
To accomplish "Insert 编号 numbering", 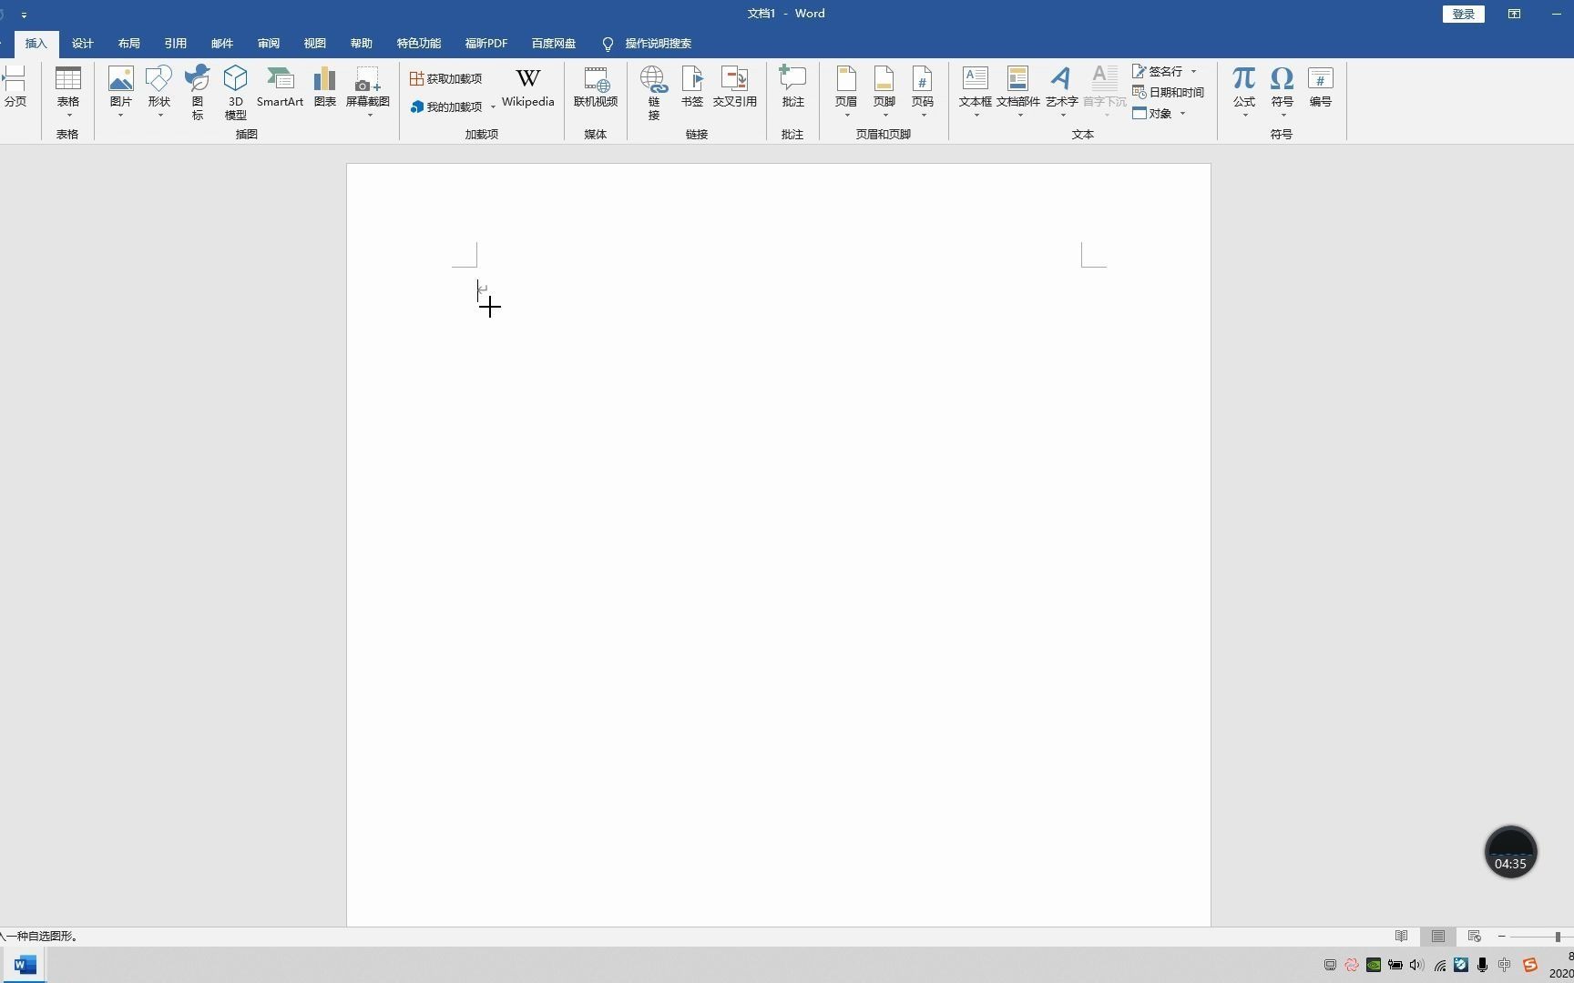I will 1321,87.
